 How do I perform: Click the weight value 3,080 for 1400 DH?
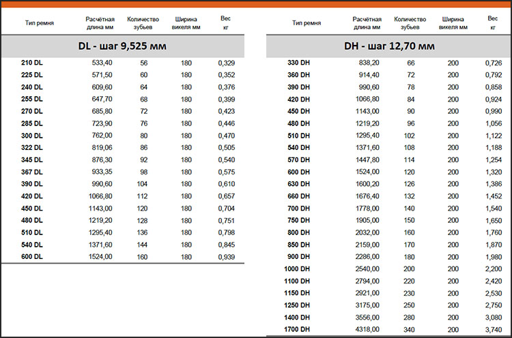tap(494, 318)
